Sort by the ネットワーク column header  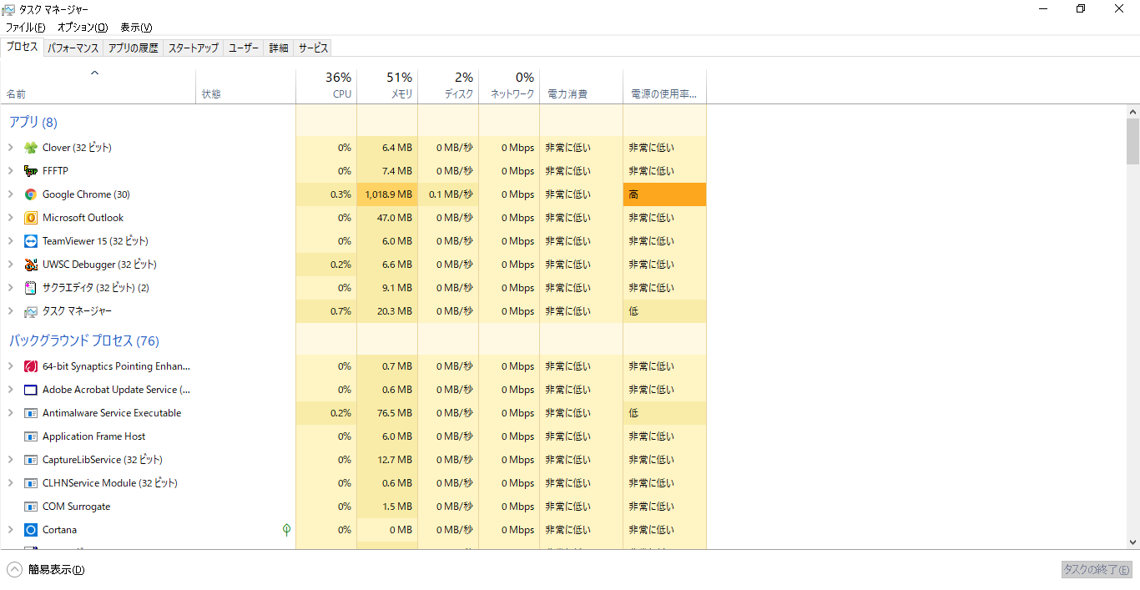click(509, 86)
